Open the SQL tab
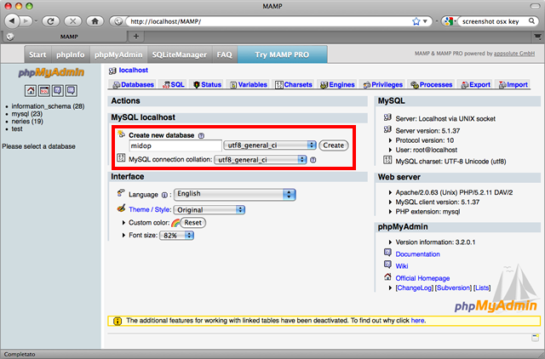The height and width of the screenshot is (359, 545). [x=173, y=85]
